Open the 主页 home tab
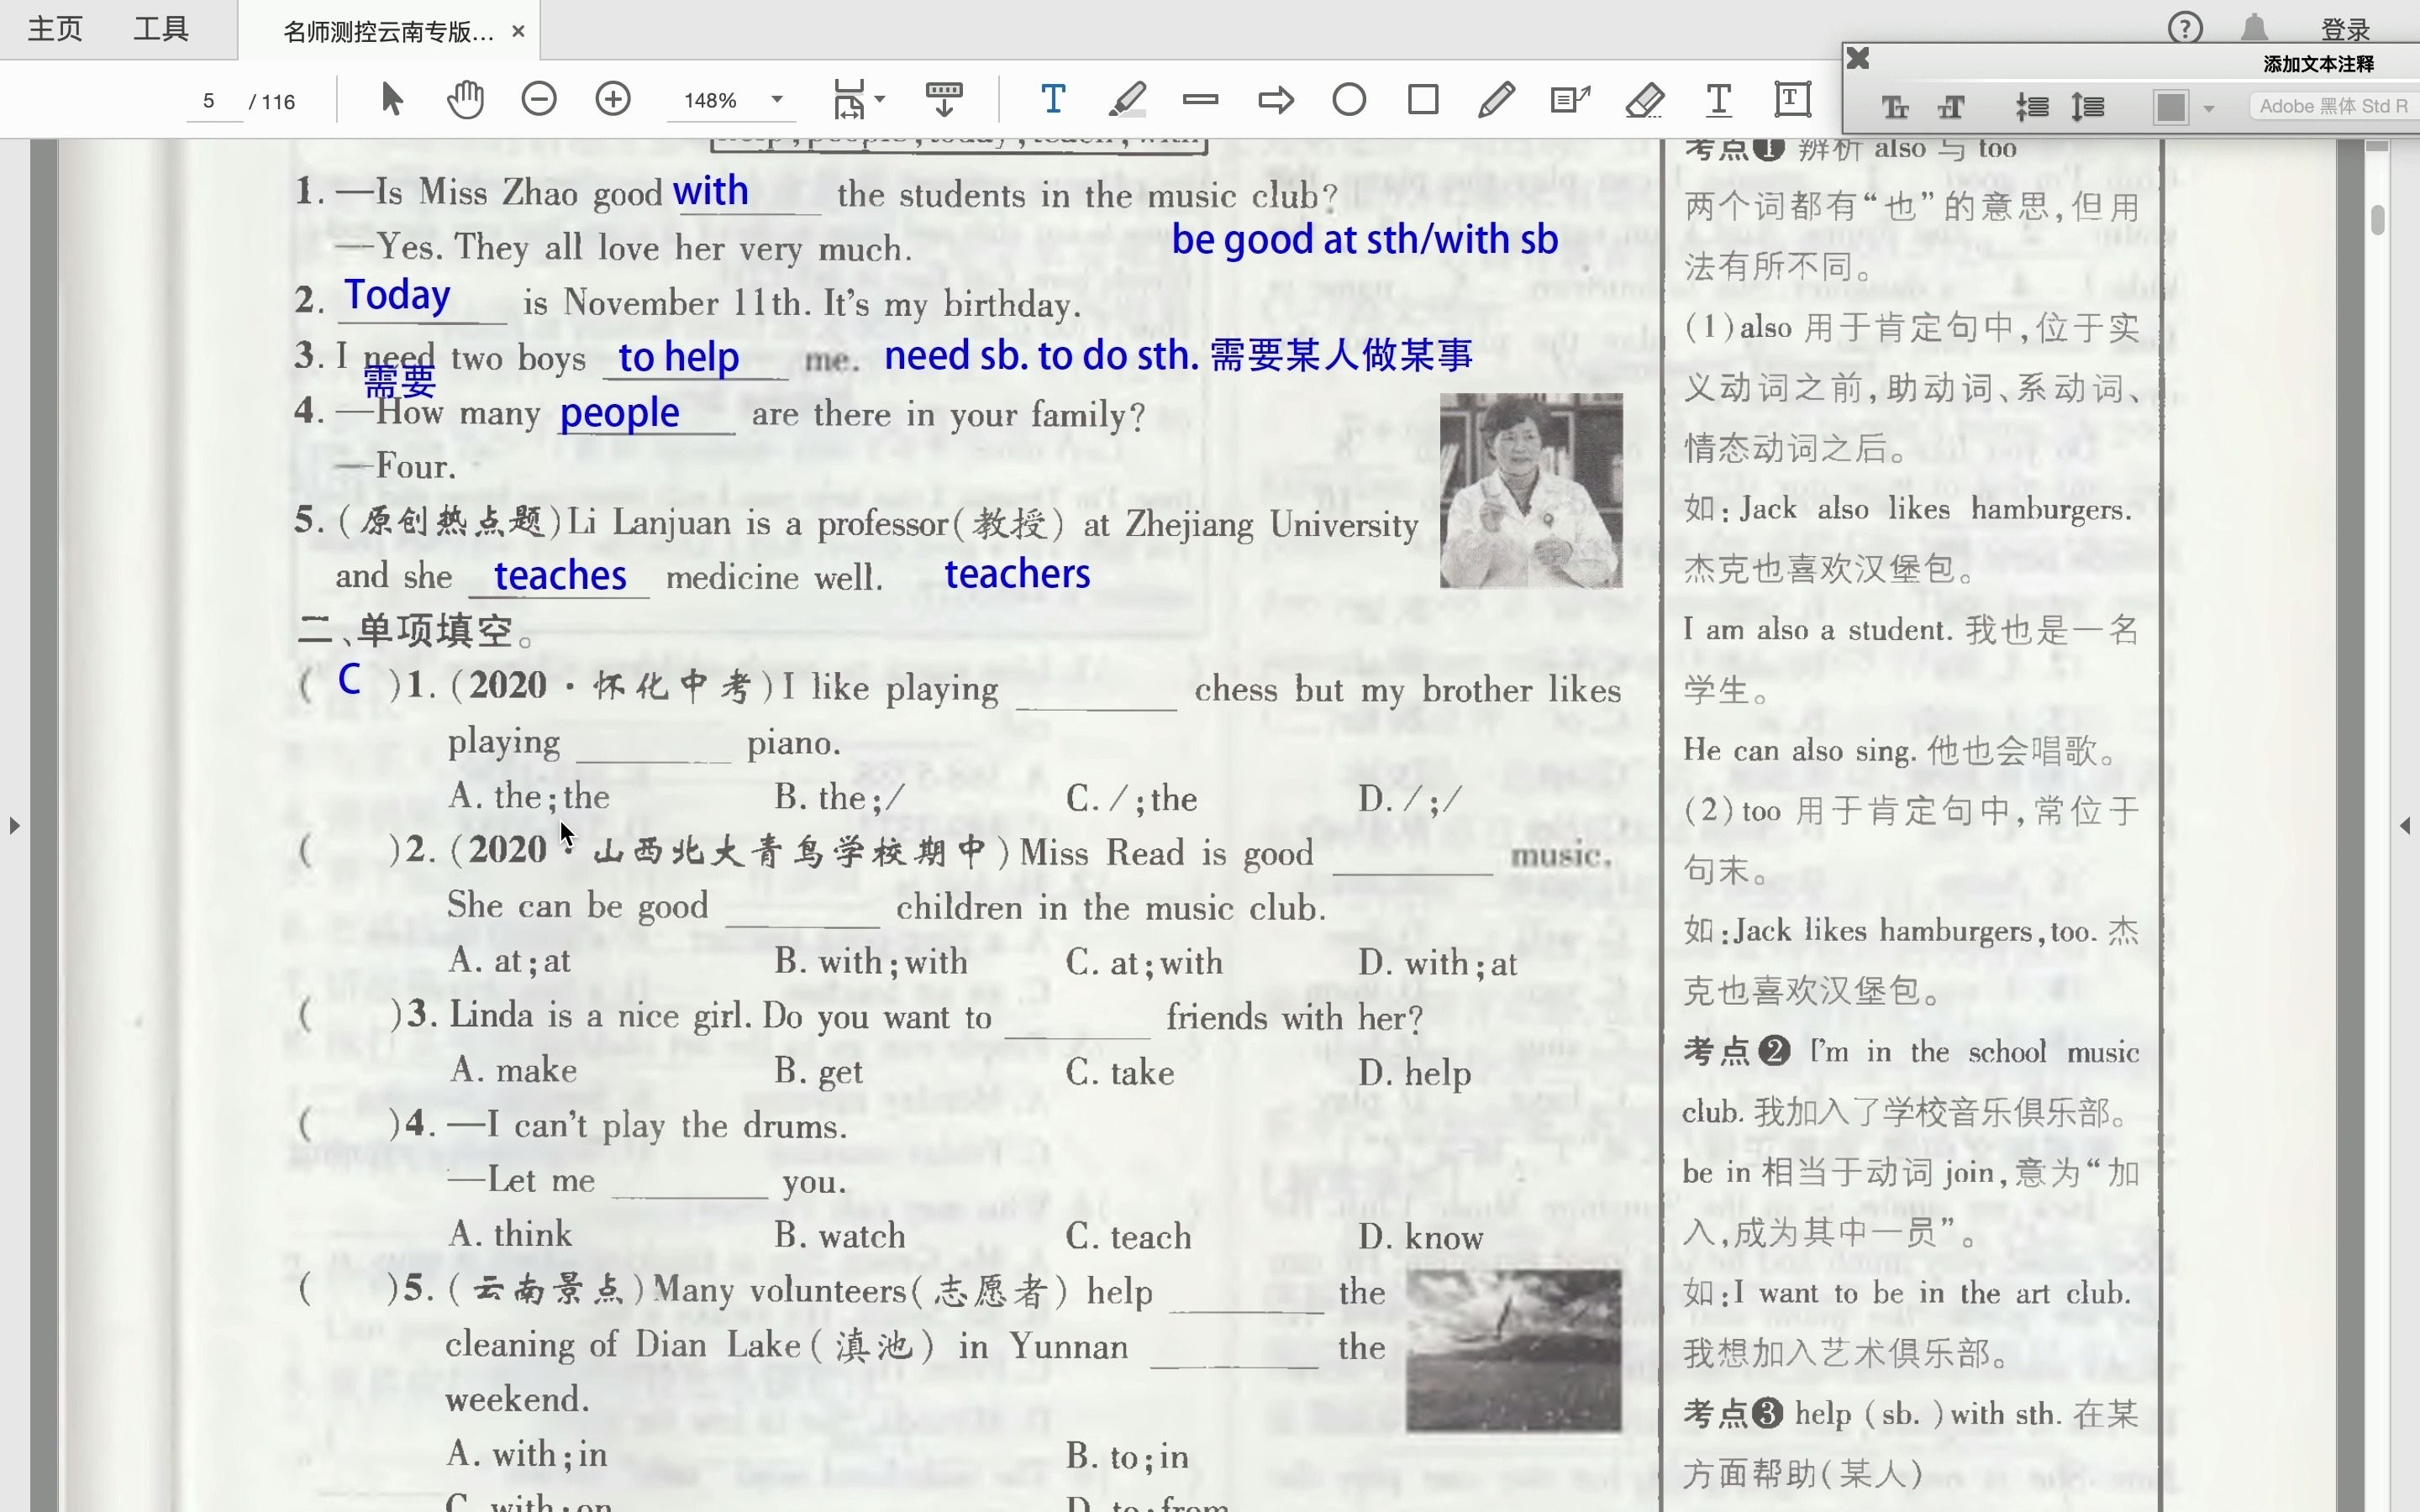The height and width of the screenshot is (1512, 2420). 55,29
